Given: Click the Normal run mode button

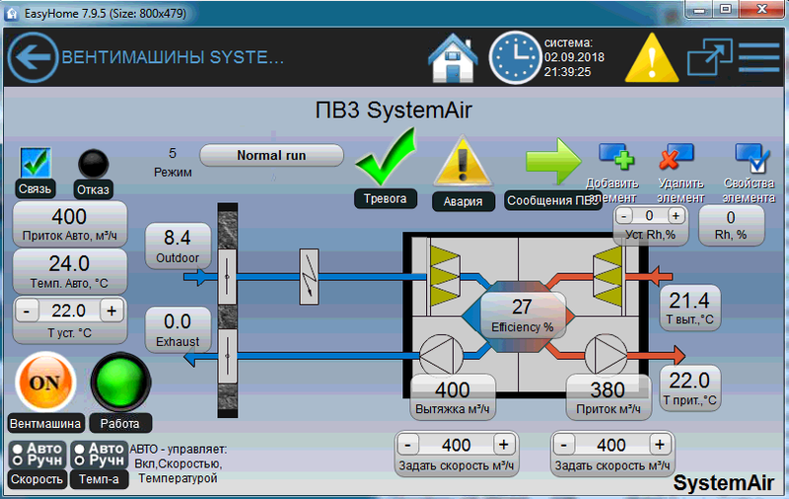Looking at the screenshot, I should click(271, 156).
